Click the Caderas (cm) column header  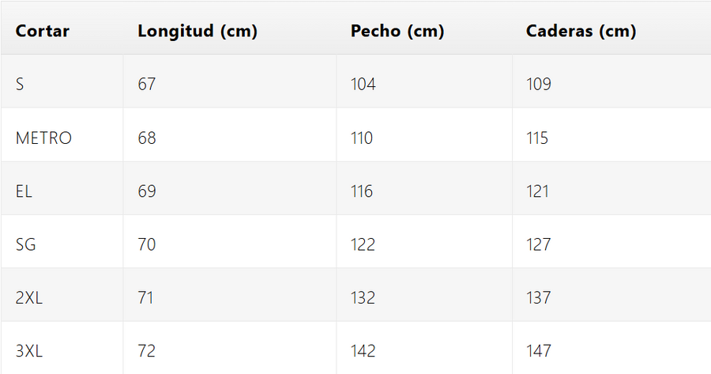point(581,32)
